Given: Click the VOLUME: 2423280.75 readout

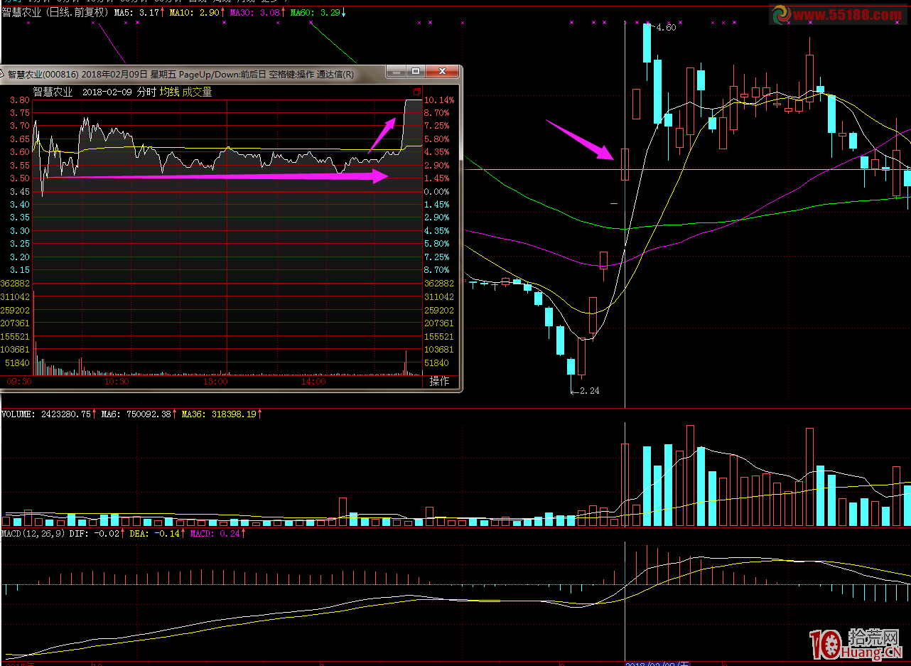Looking at the screenshot, I should pyautogui.click(x=47, y=414).
